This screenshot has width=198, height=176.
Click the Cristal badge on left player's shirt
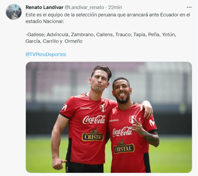click(93, 134)
